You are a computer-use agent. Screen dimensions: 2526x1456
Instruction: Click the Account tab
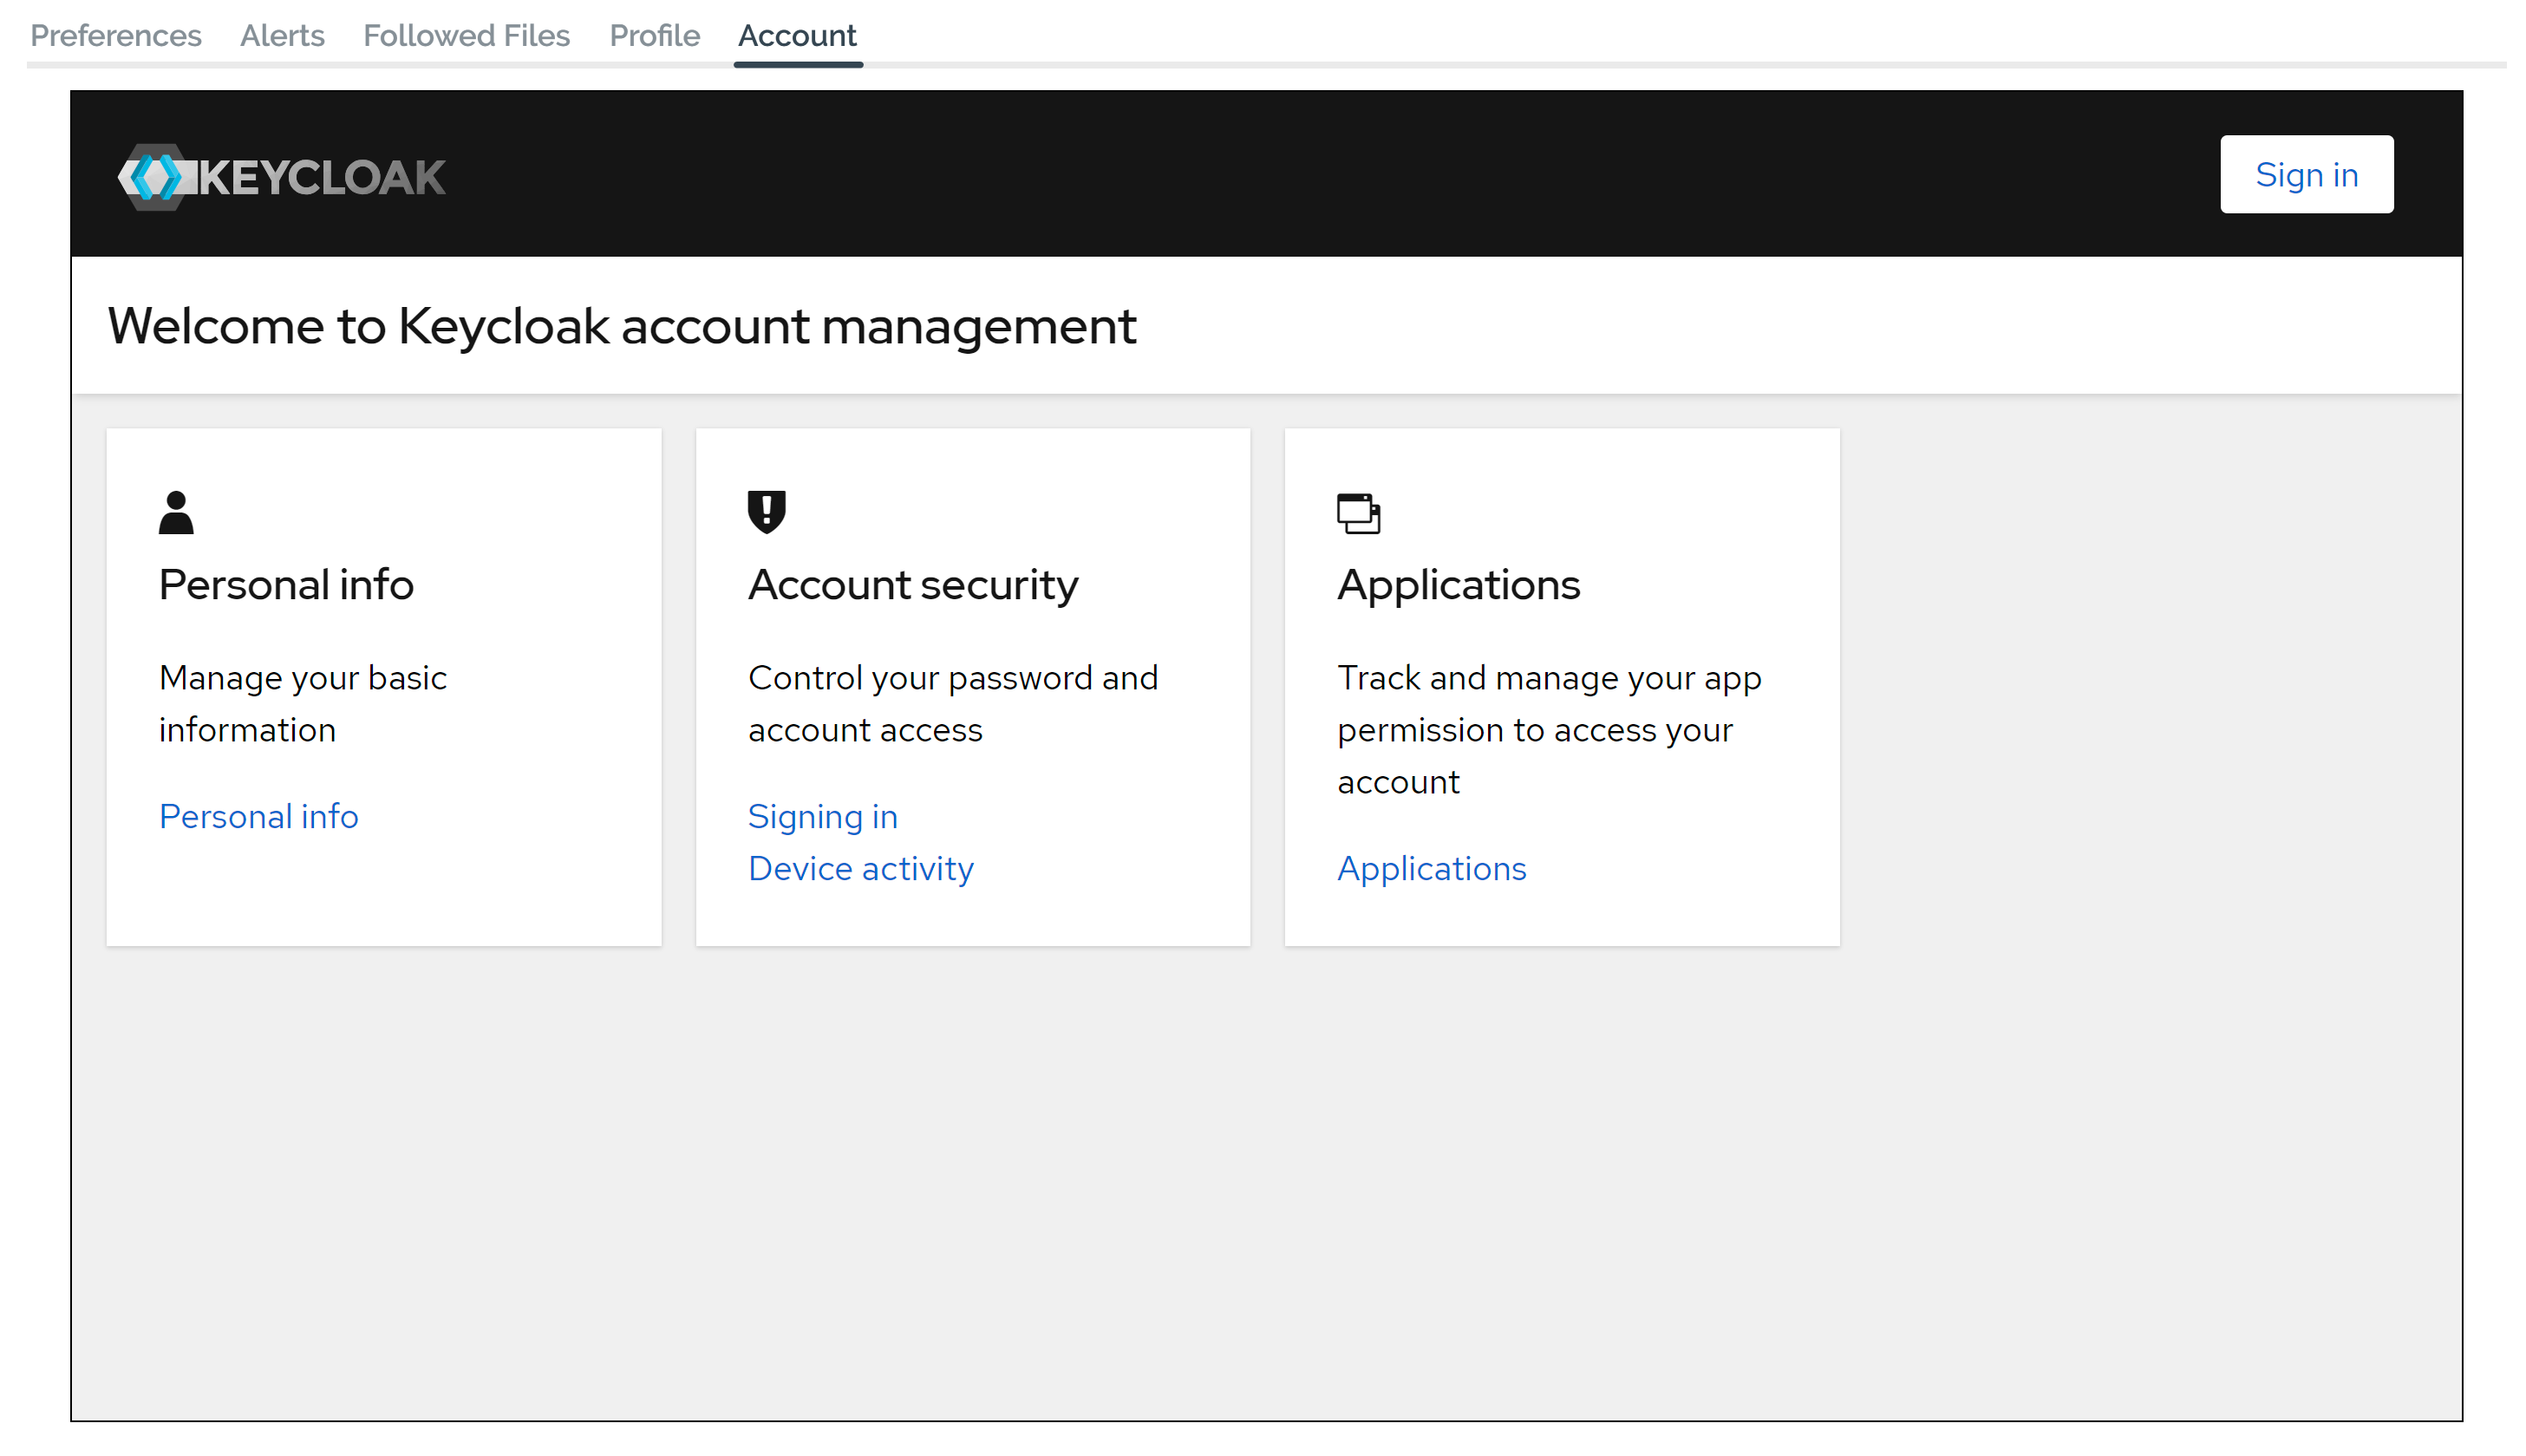point(797,36)
